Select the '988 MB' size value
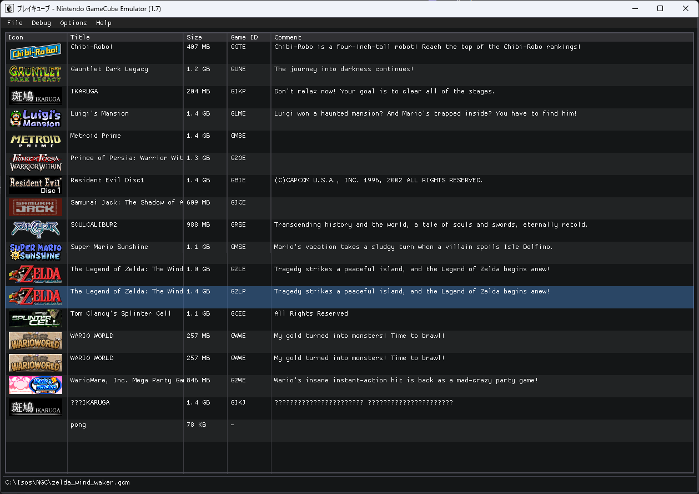This screenshot has height=494, width=699. coord(198,224)
